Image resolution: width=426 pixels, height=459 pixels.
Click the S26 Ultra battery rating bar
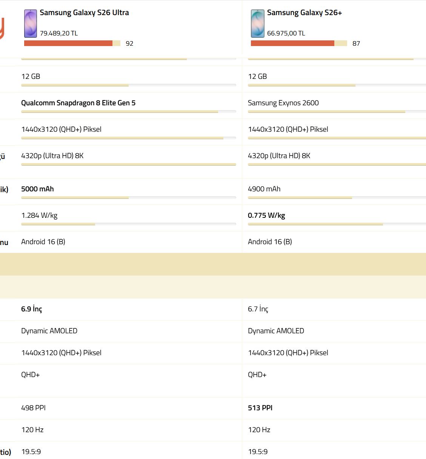pos(129,198)
